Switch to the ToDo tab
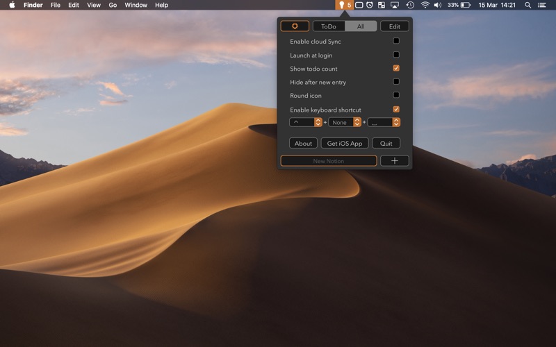The image size is (556, 347). [329, 26]
